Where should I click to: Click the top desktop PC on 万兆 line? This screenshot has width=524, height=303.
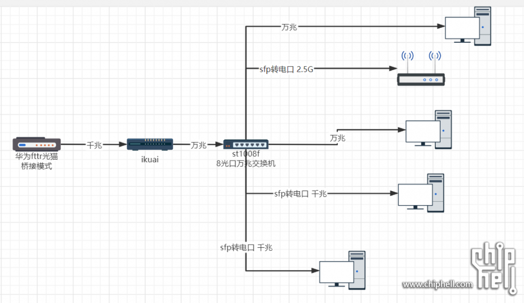point(468,26)
